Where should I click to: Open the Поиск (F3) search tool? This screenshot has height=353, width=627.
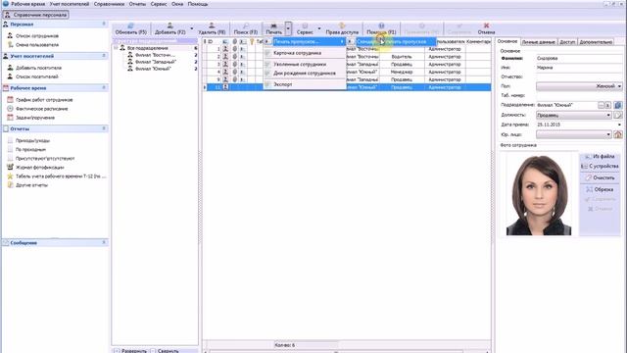click(246, 28)
